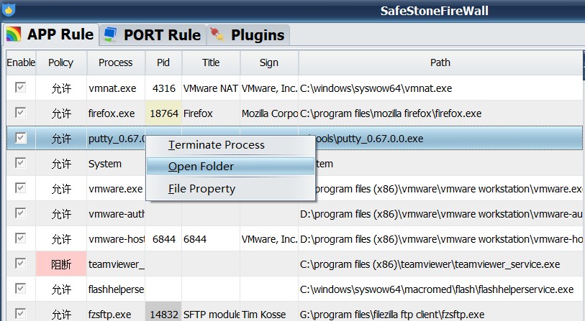The height and width of the screenshot is (321, 585).
Task: Sort by the Sign column header
Action: tap(269, 62)
